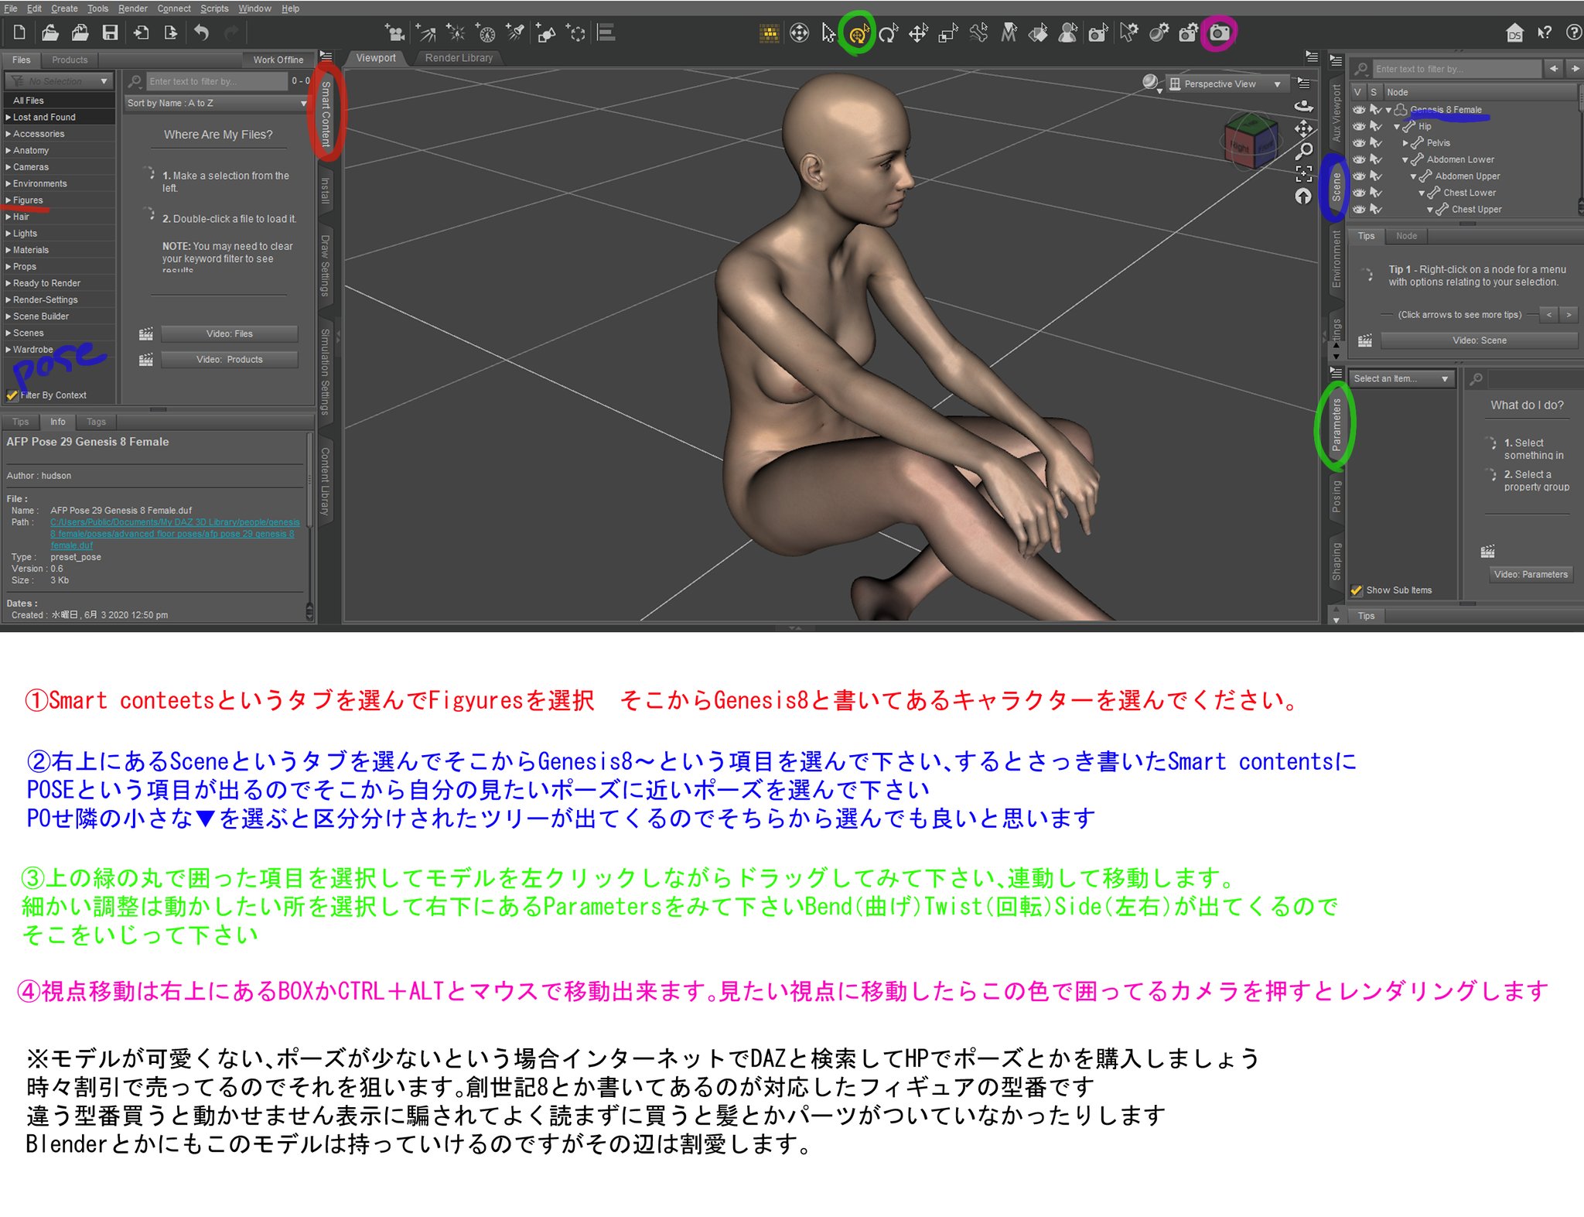
Task: Start a render with the pink-circled camera icon
Action: [1220, 33]
